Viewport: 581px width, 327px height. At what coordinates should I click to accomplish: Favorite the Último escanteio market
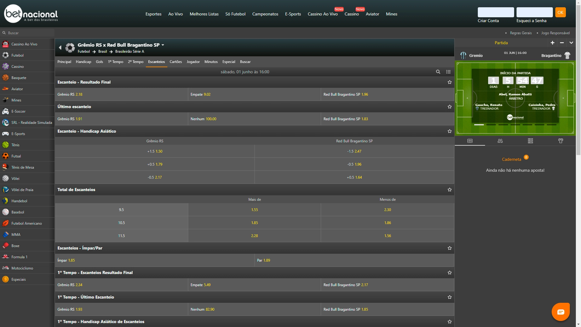(450, 107)
